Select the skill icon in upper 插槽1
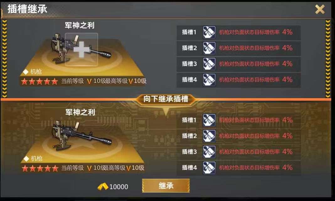 [209, 32]
